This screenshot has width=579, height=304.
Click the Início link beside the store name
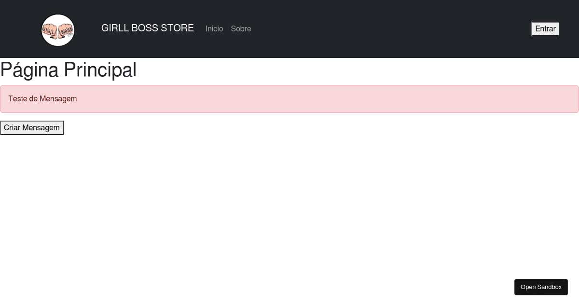coord(214,29)
